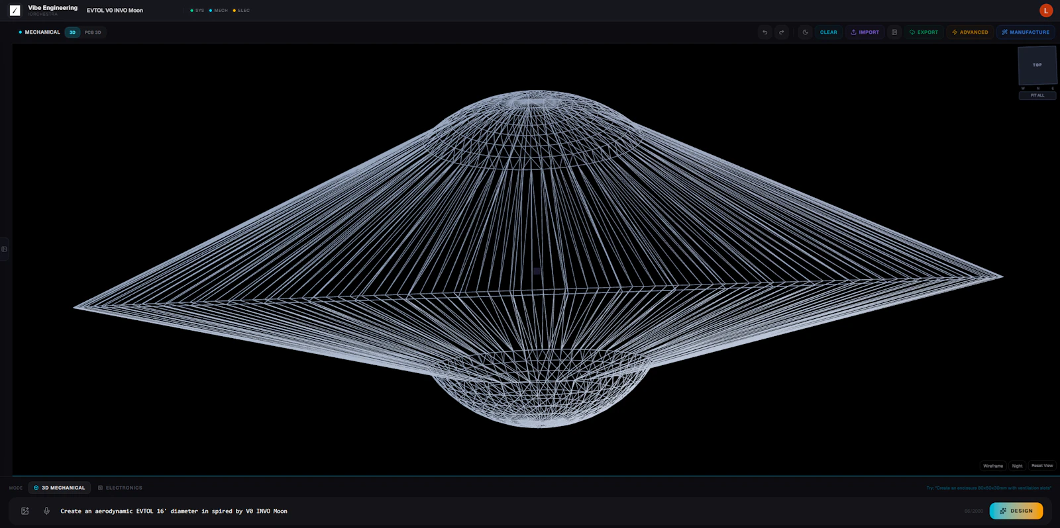Viewport: 1060px width, 528px height.
Task: Click the wireframe saucer model in viewport
Action: point(537,259)
